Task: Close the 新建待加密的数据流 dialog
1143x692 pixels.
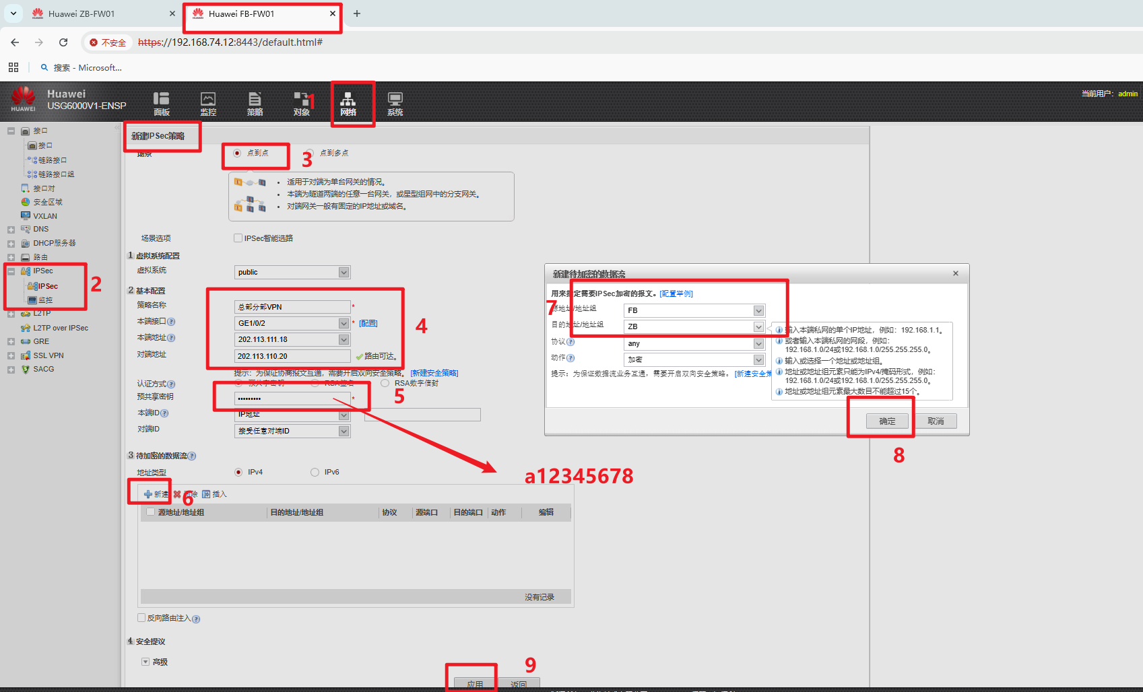Action: [955, 273]
